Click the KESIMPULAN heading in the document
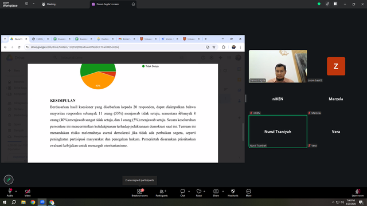Image resolution: width=367 pixels, height=206 pixels. (x=63, y=101)
